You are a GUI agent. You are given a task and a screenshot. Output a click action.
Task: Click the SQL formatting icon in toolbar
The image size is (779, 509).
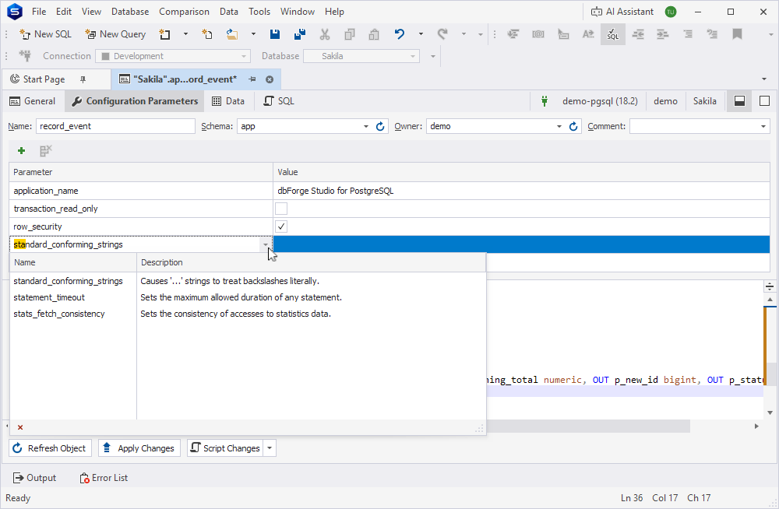coord(612,34)
